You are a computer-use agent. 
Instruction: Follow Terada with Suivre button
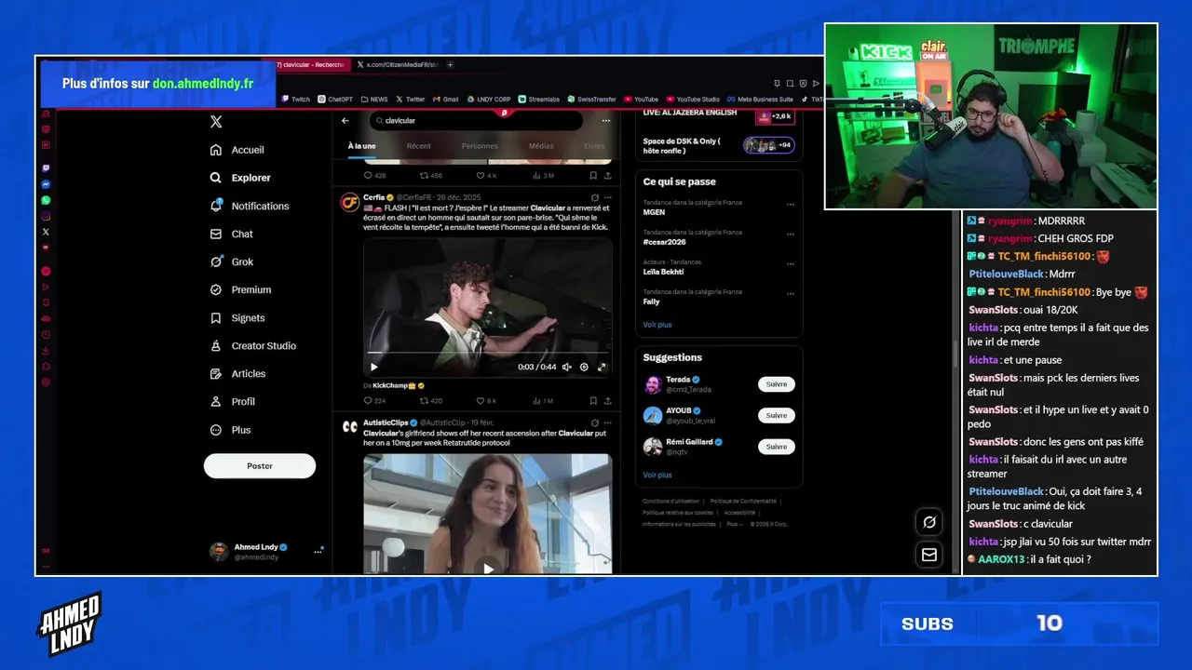[x=777, y=384]
